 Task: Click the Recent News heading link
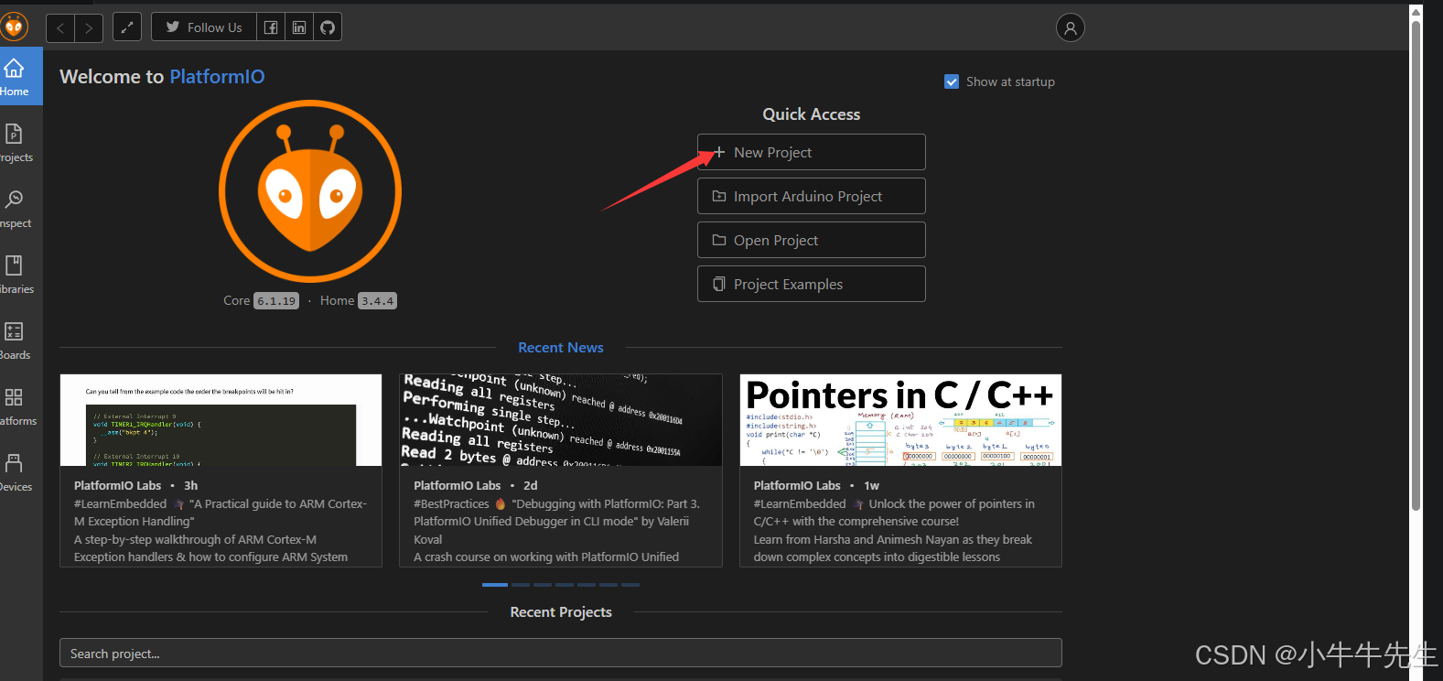coord(561,348)
